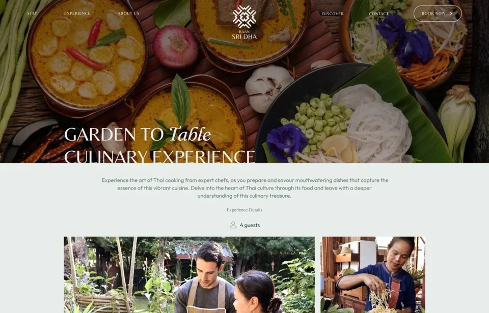Image resolution: width=489 pixels, height=313 pixels.
Task: Open the garden cooking couple photo
Action: coord(189,275)
